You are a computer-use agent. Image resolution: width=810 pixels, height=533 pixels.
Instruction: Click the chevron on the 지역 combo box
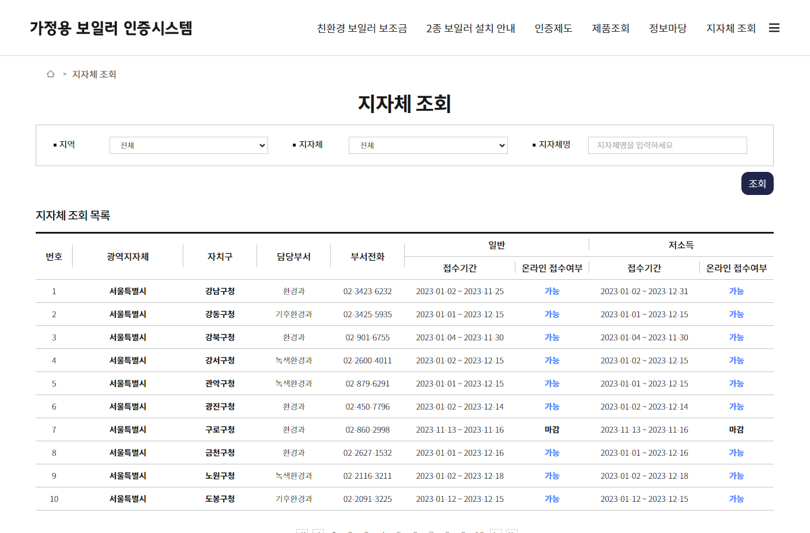(x=262, y=145)
